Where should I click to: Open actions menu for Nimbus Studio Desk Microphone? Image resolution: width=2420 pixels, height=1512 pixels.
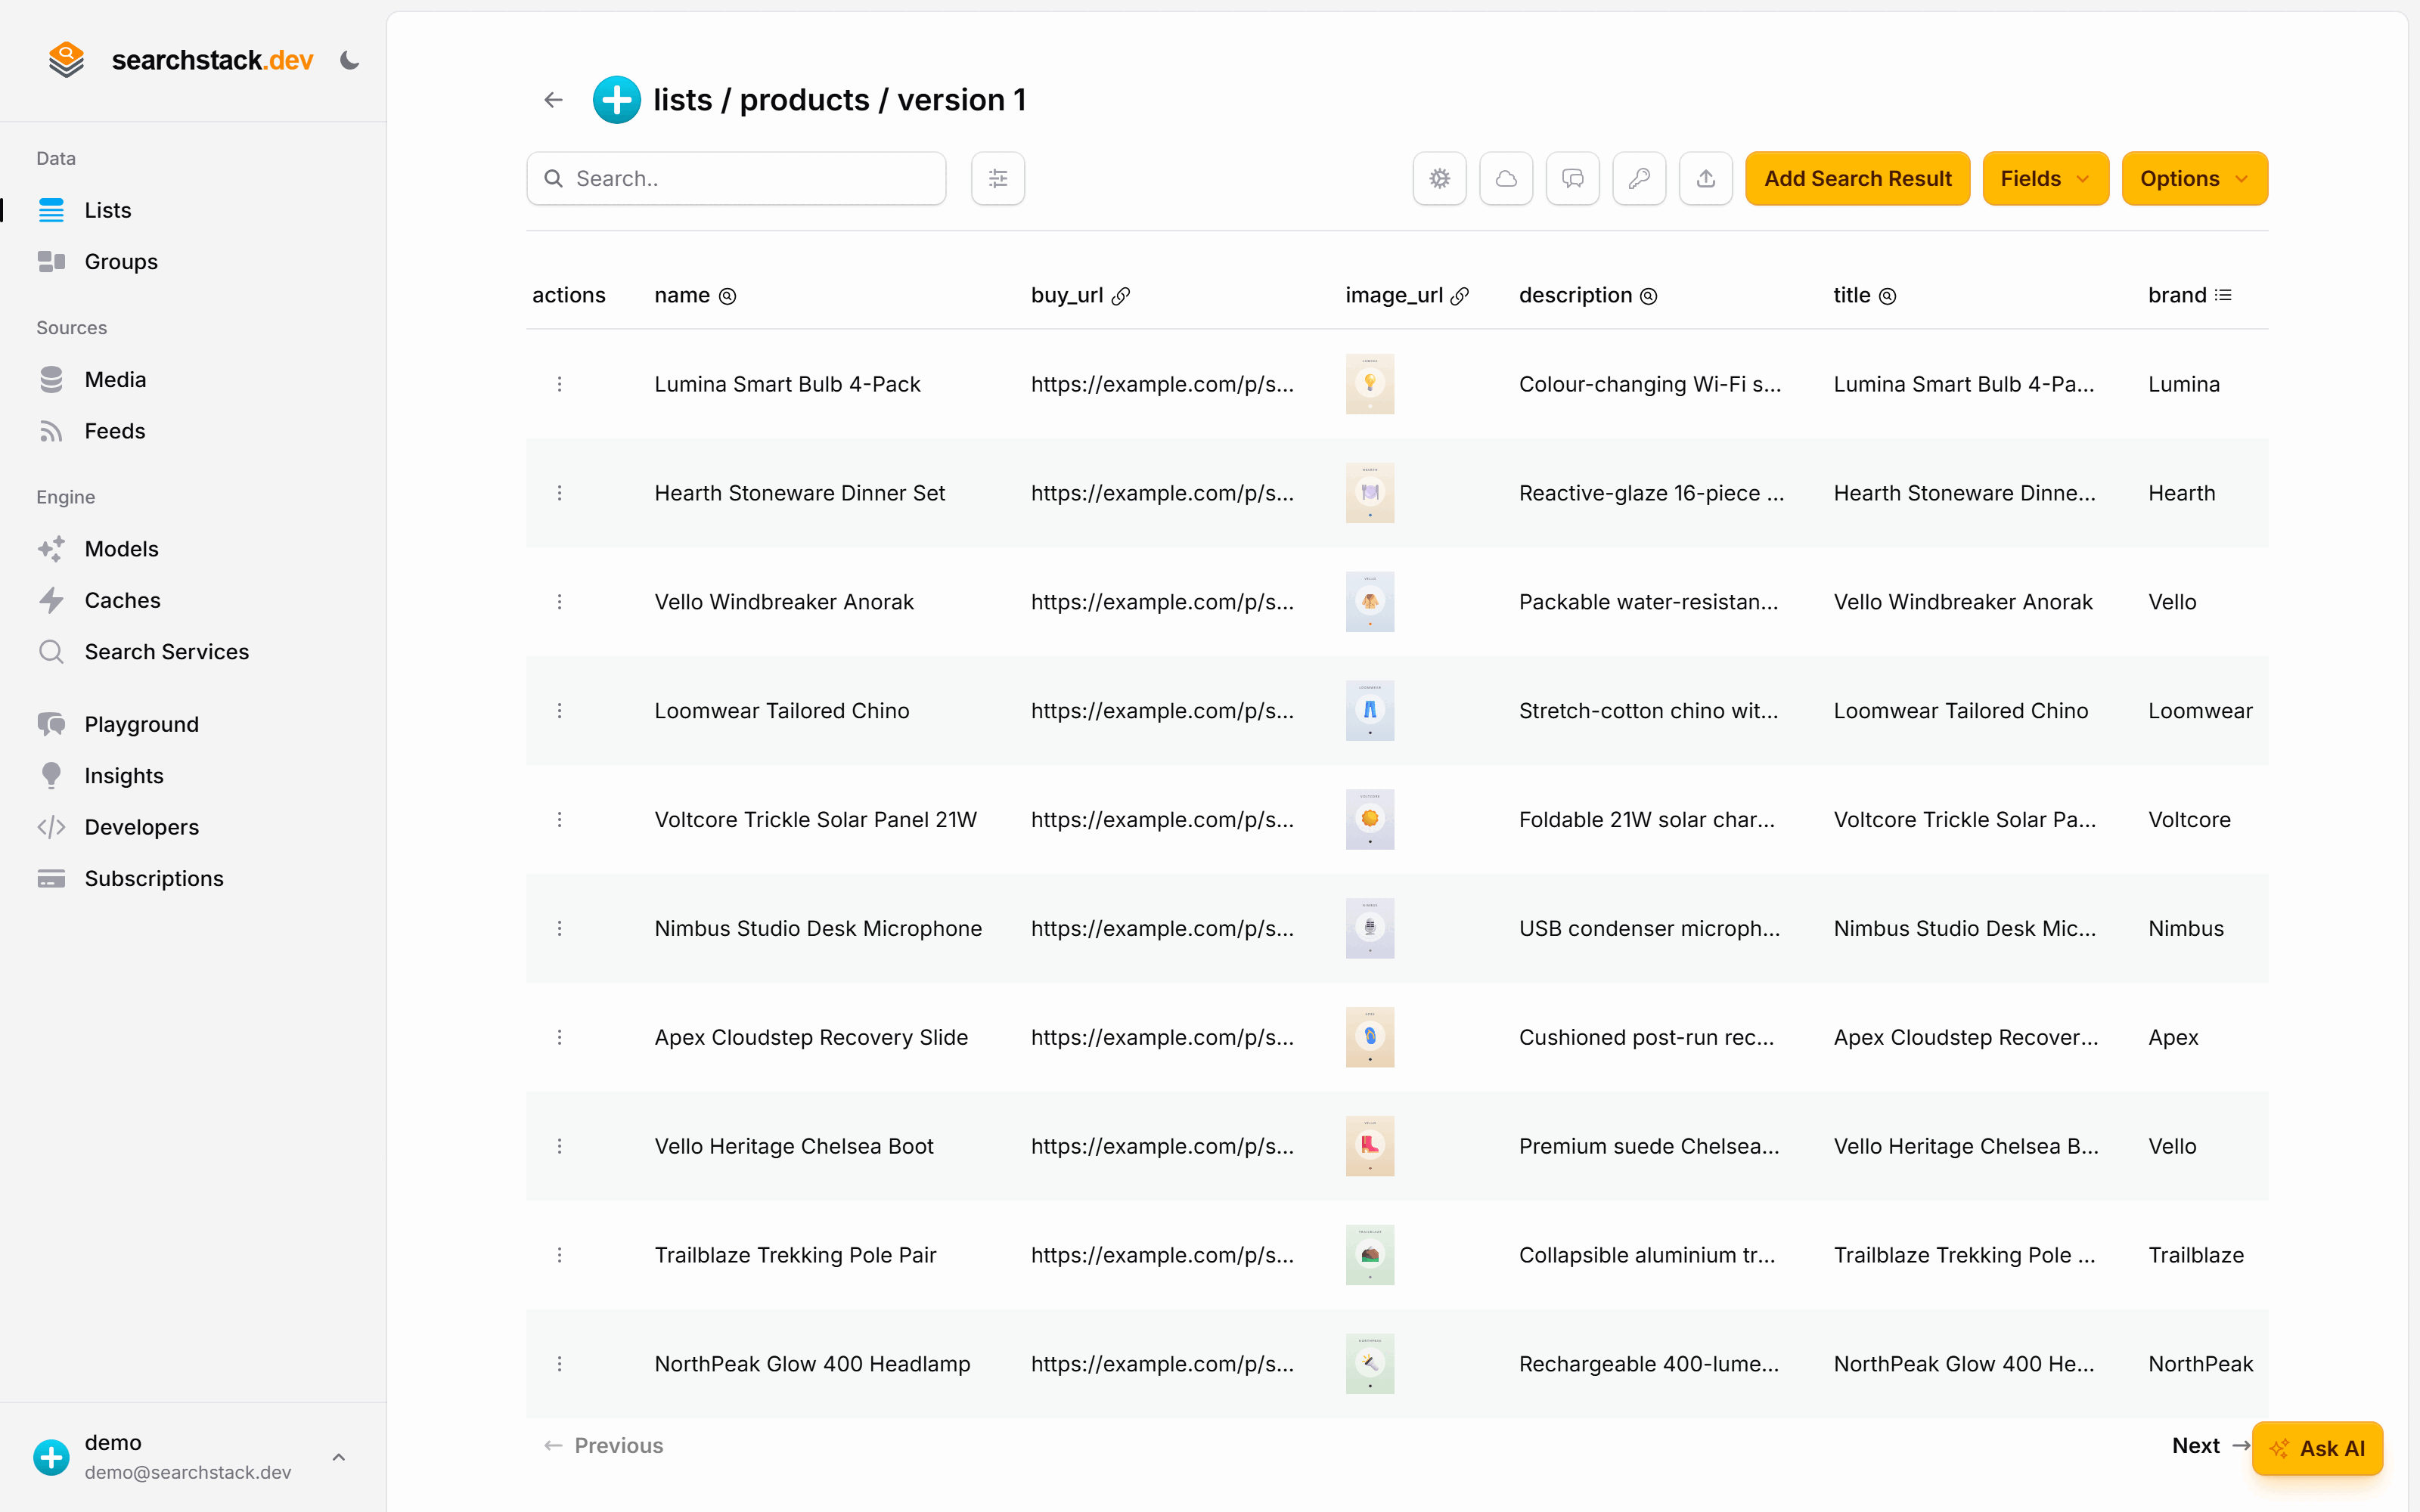coord(559,929)
